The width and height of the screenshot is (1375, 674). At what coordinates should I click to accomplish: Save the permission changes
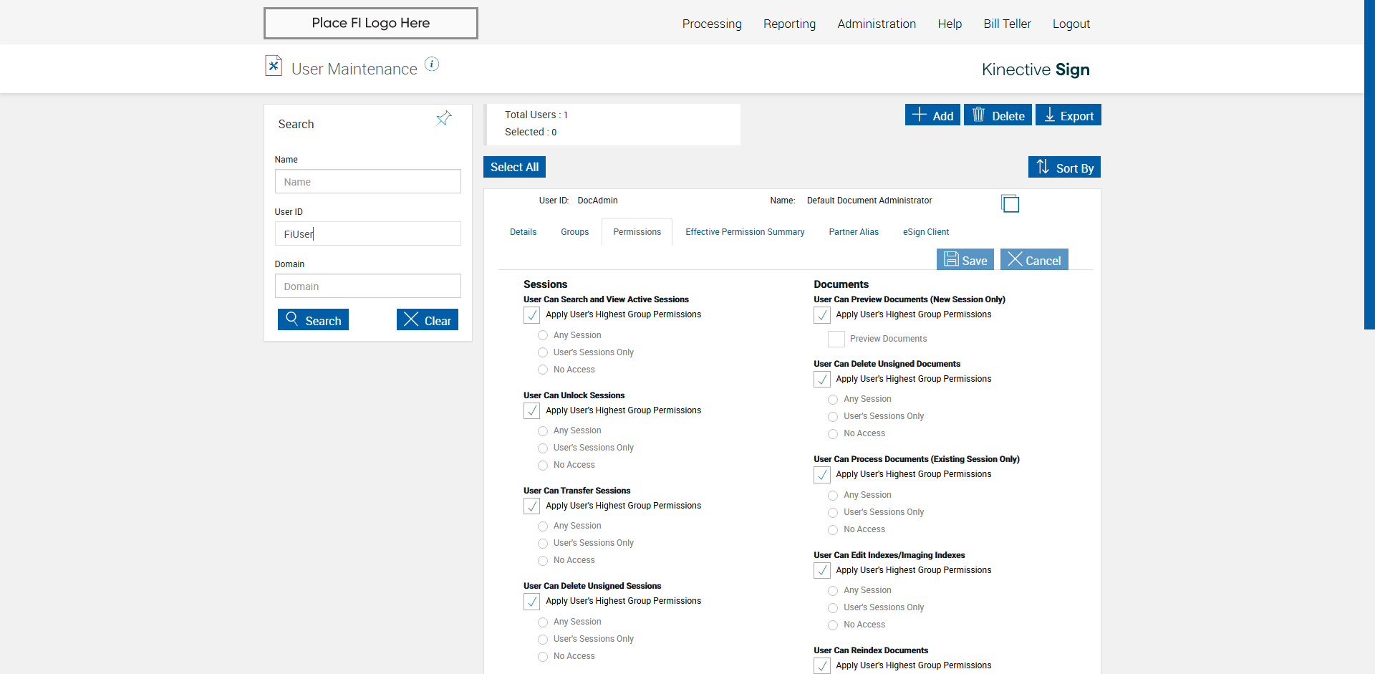coord(965,260)
